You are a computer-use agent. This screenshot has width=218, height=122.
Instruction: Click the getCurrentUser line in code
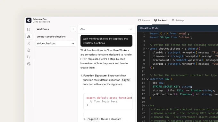[185, 94]
